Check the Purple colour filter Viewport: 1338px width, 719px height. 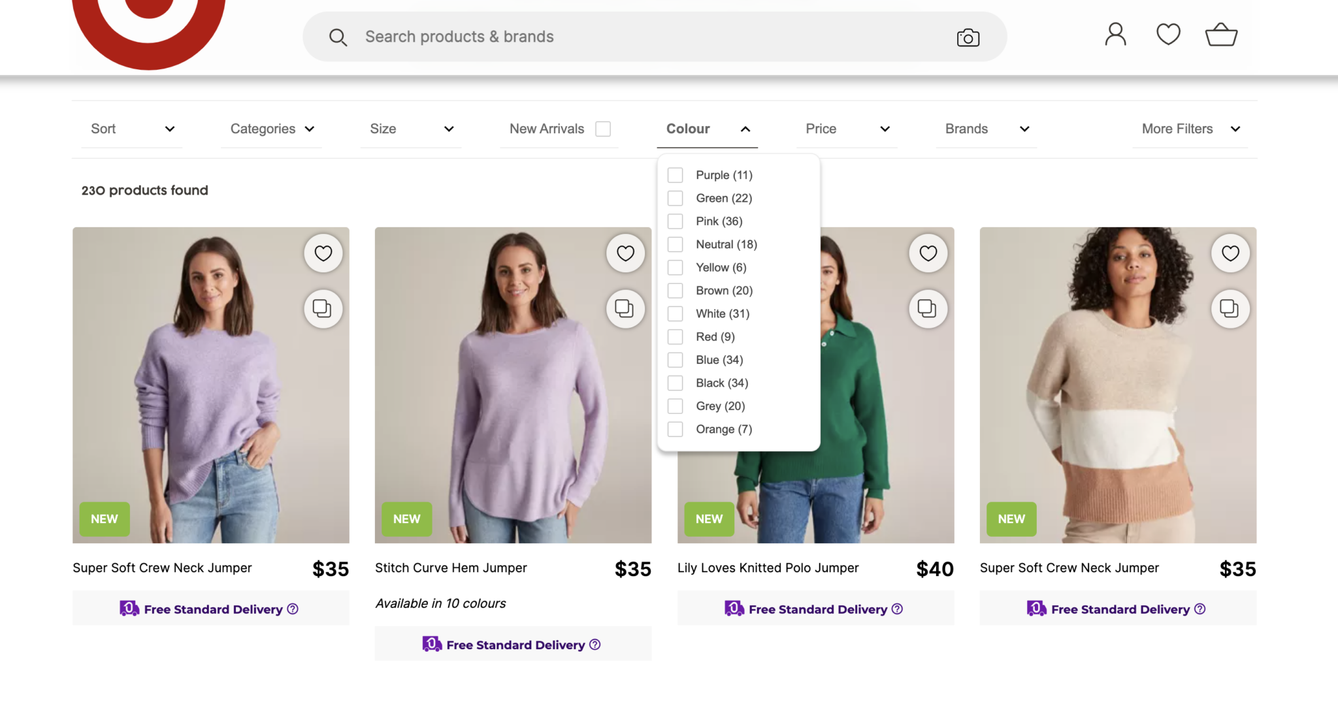pos(675,174)
